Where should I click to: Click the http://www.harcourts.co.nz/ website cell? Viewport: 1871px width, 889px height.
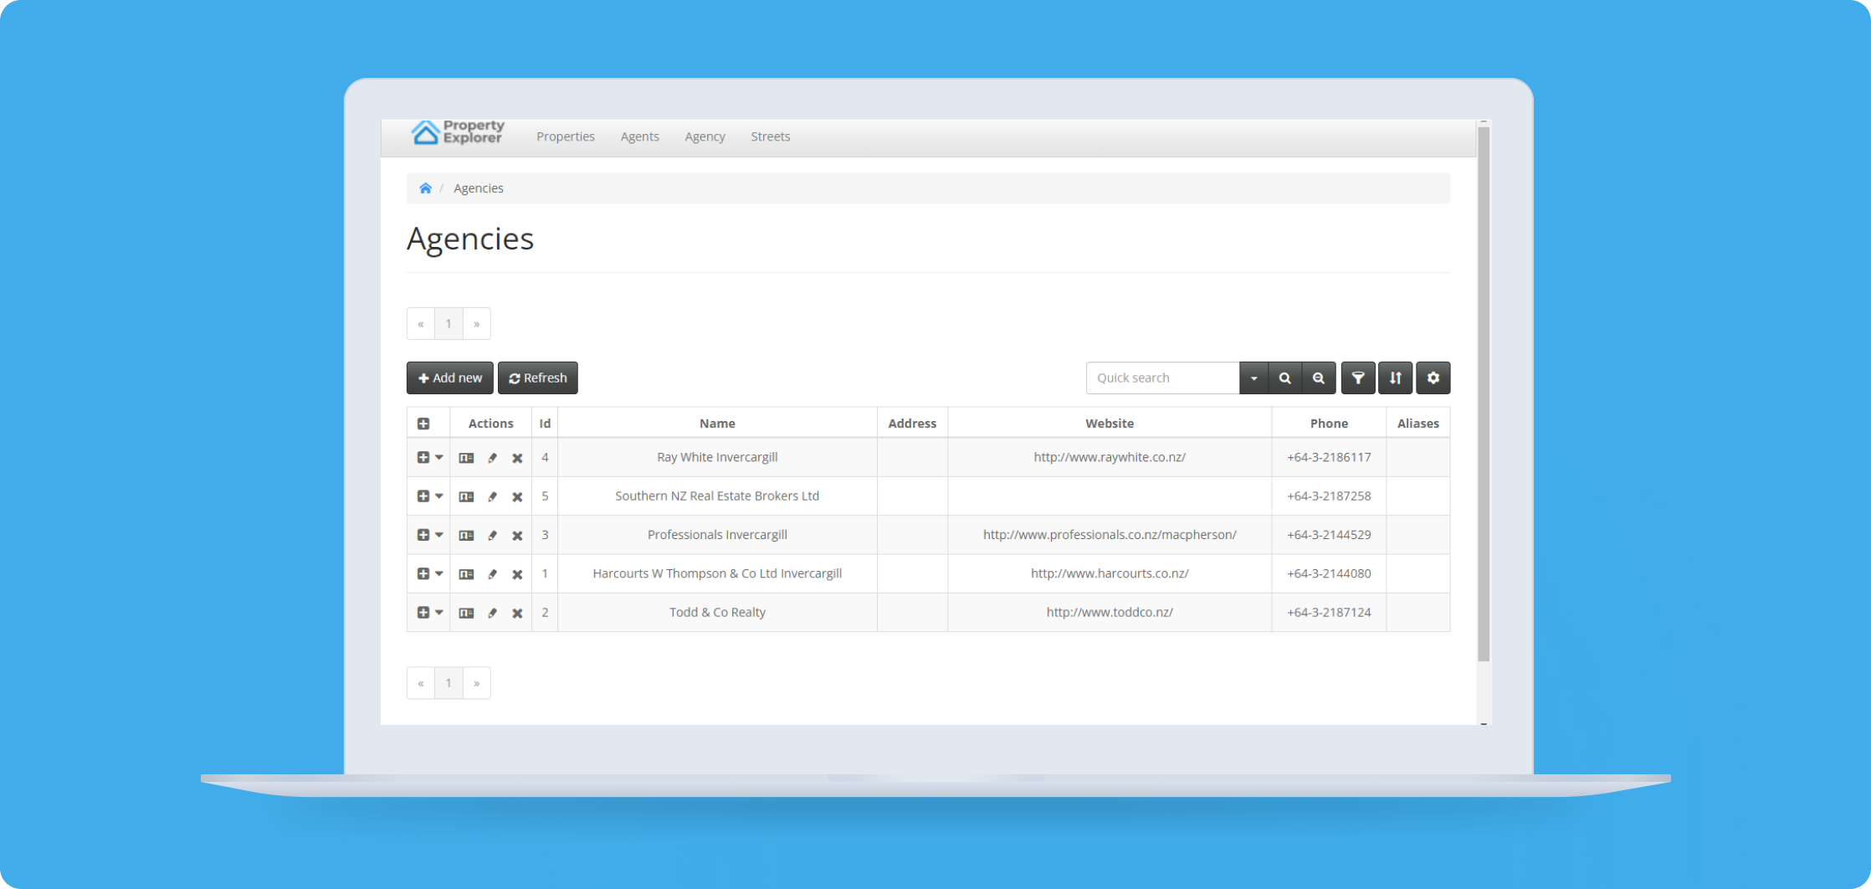coord(1110,573)
